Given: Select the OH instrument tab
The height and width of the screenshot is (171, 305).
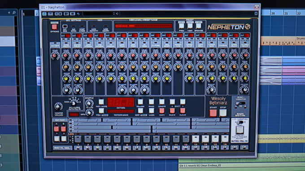Looking at the screenshot, I should click(x=235, y=148).
